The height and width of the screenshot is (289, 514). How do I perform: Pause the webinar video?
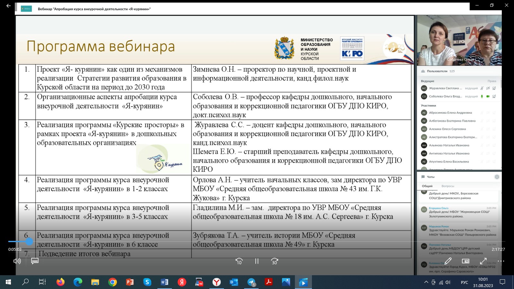(x=257, y=261)
